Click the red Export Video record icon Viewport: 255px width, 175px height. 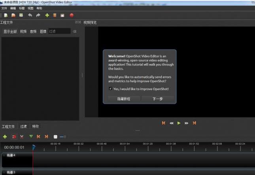[72, 15]
